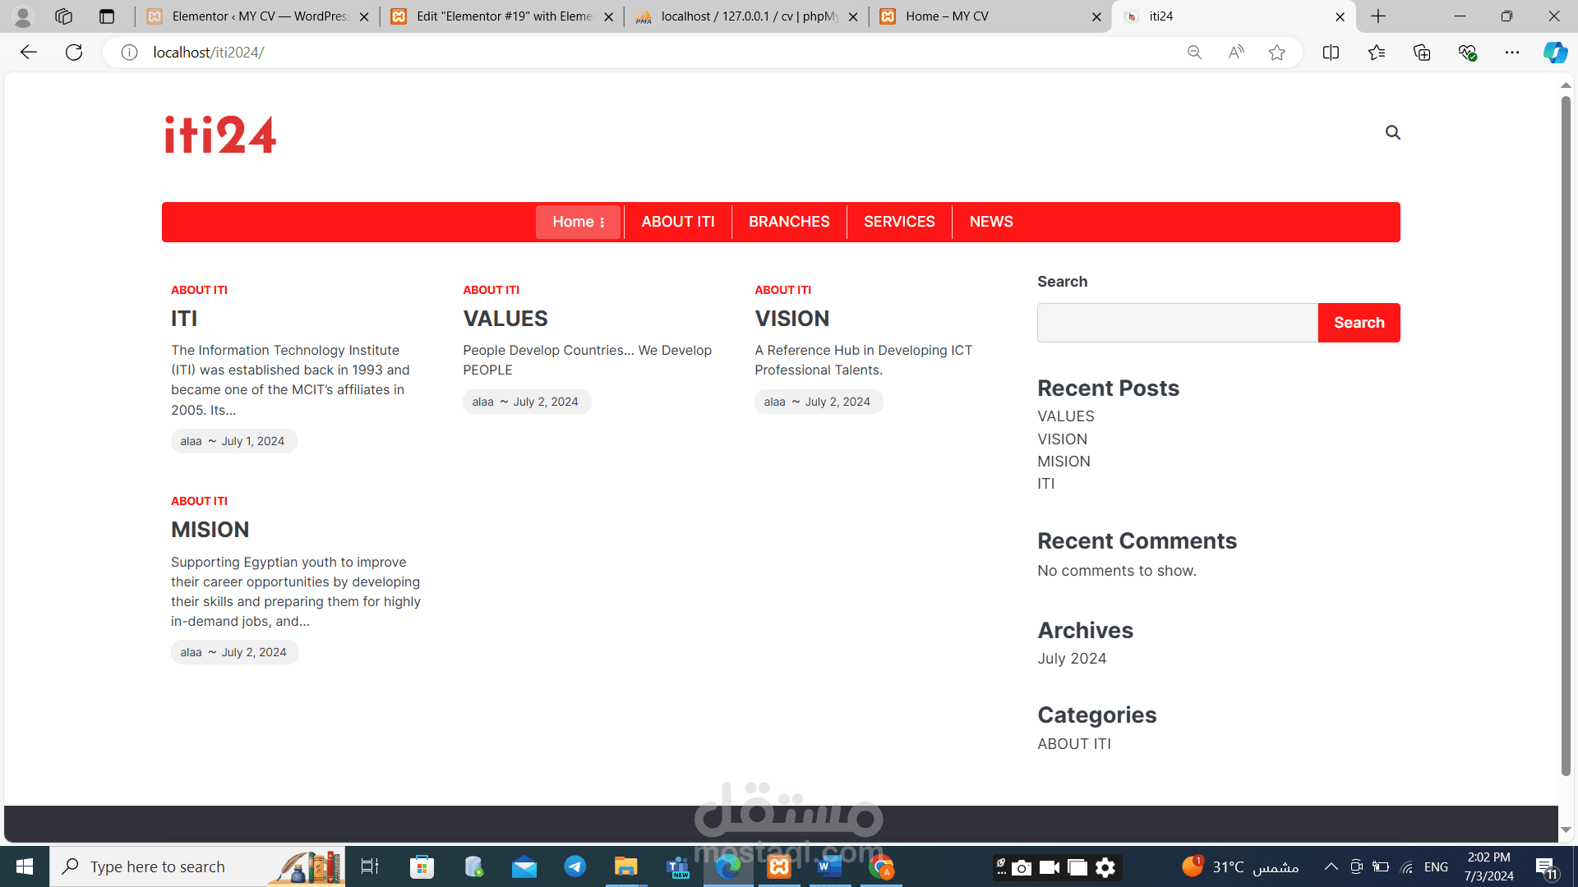Image resolution: width=1578 pixels, height=887 pixels.
Task: Click in the sidebar Search input field
Action: [1177, 323]
